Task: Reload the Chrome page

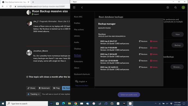Action: [11, 6]
